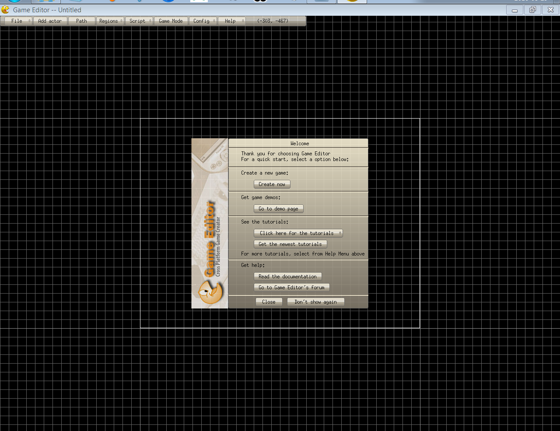The width and height of the screenshot is (560, 431).
Task: Click the Add actor menu button
Action: click(50, 21)
